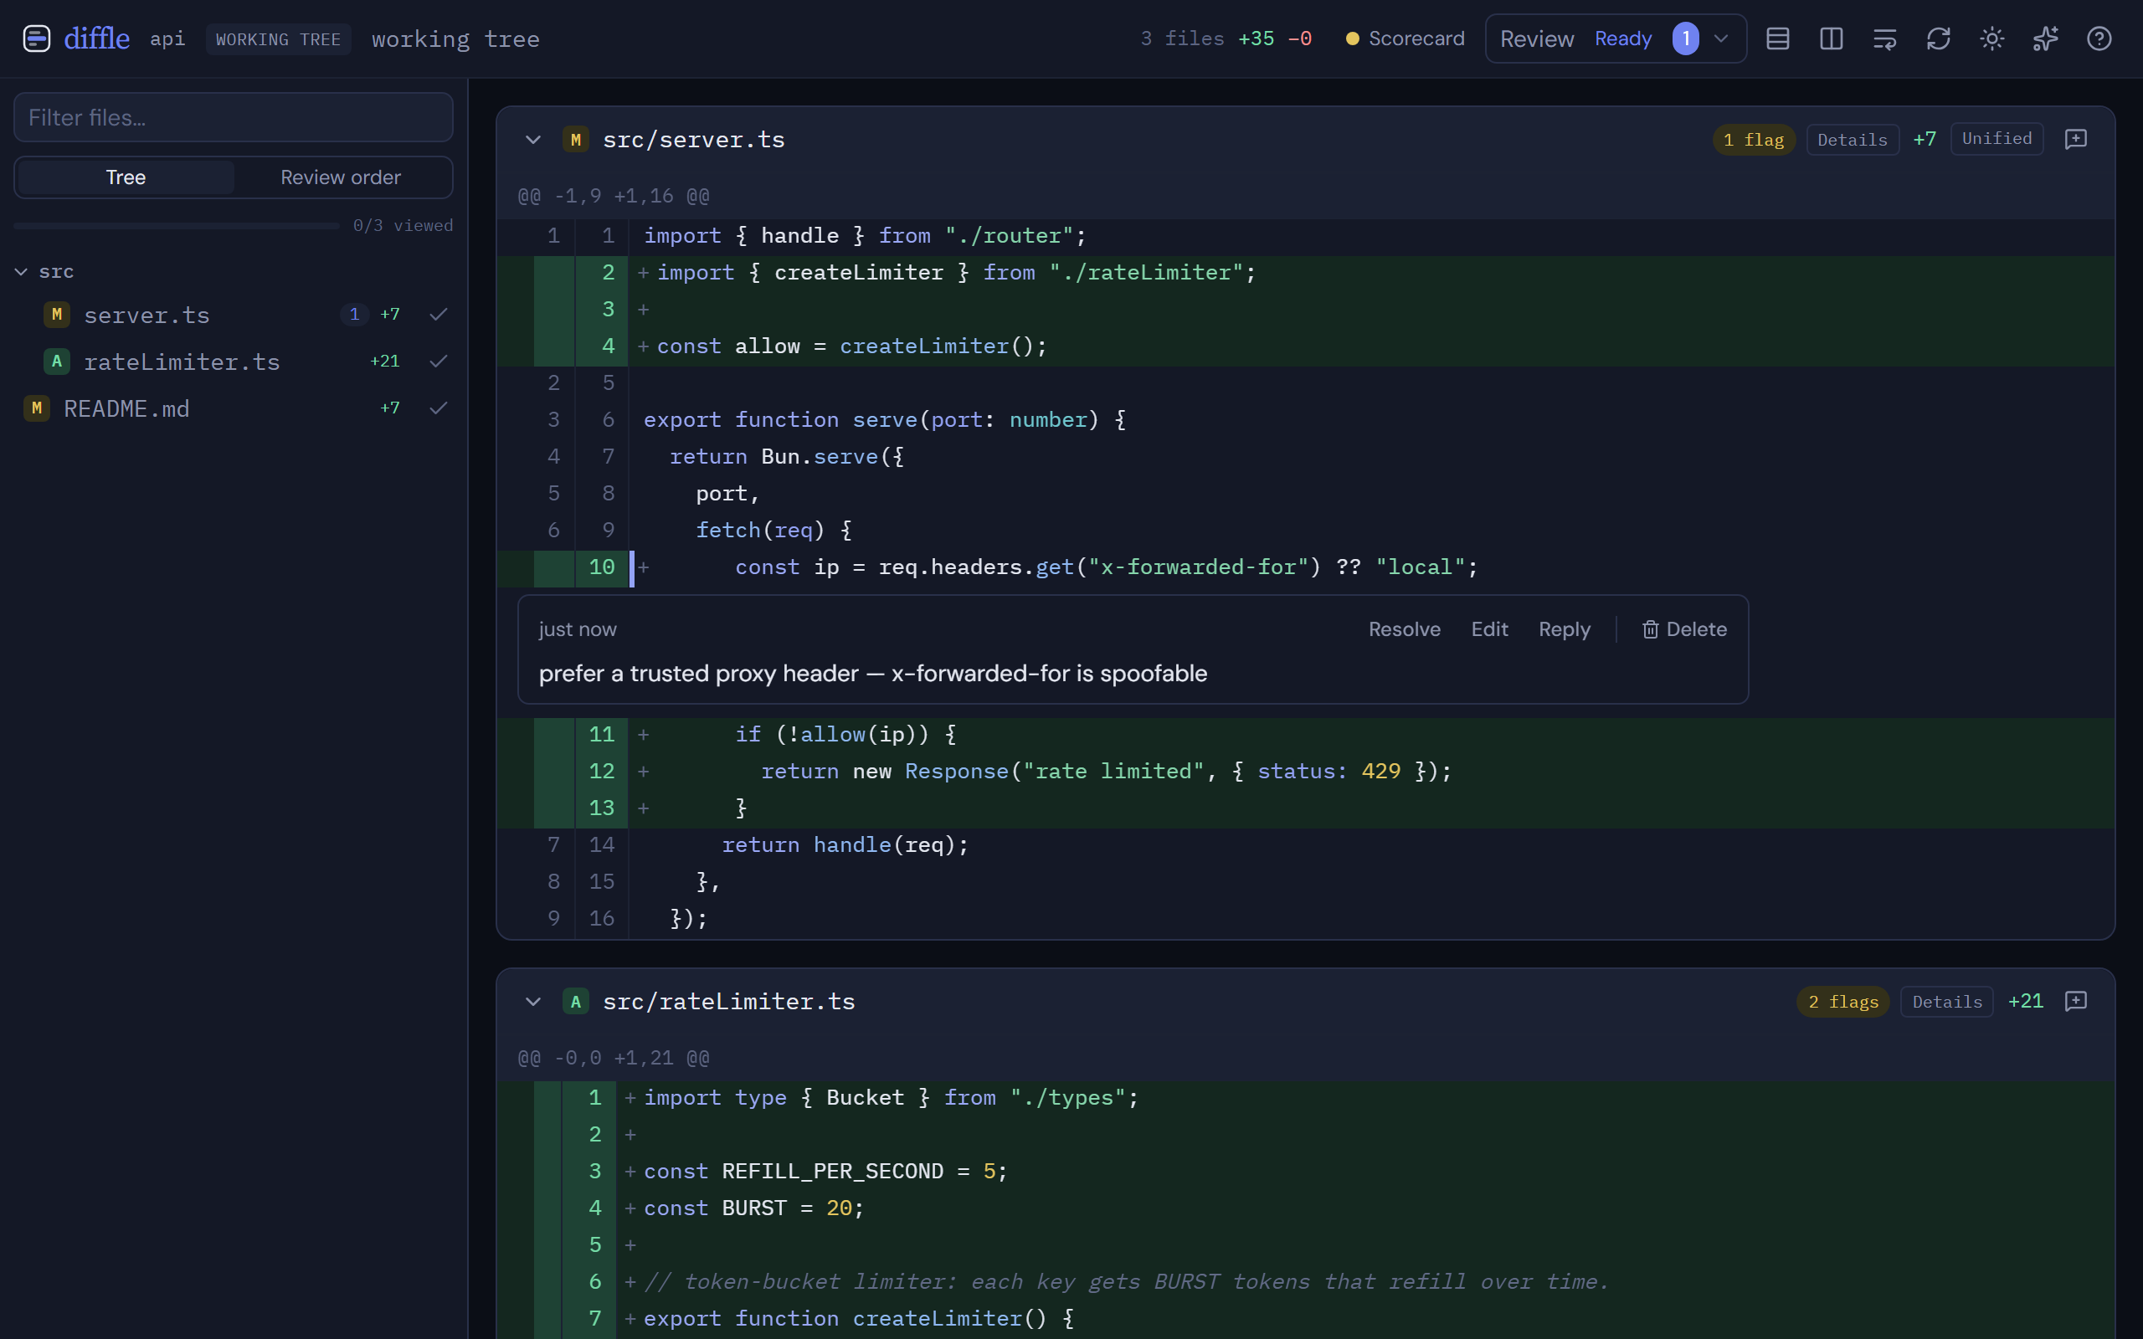Screen dimensions: 2143x1339
Task: Edit the comment
Action: pos(1489,628)
